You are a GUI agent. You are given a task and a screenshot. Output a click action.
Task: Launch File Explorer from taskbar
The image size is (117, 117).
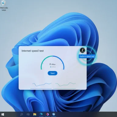coord(35,115)
